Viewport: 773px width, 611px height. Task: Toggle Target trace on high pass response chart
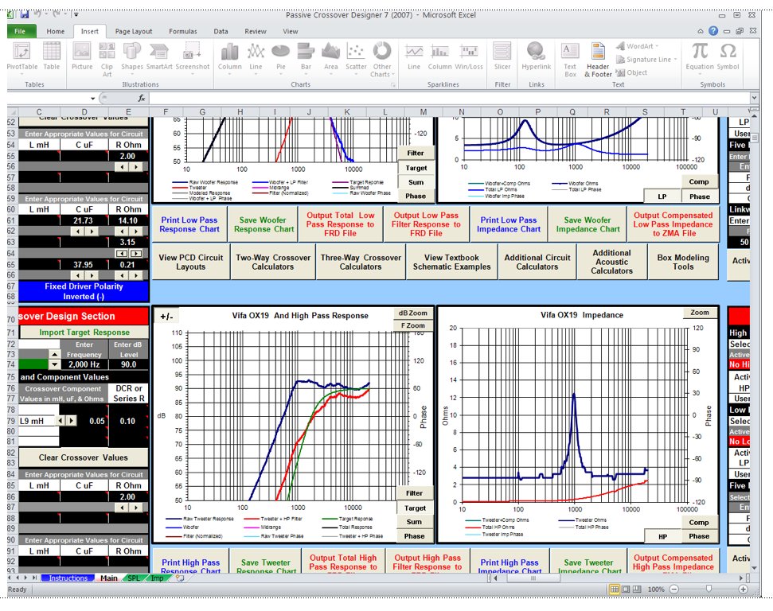pyautogui.click(x=415, y=508)
